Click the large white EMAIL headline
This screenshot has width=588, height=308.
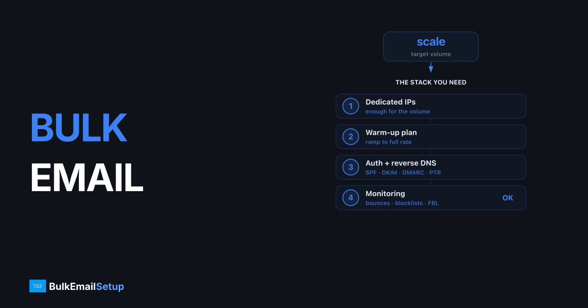[87, 178]
